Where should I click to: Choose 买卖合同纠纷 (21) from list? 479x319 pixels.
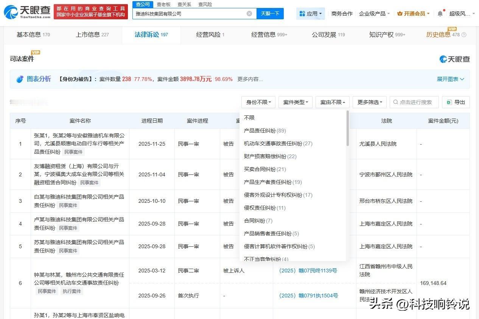[265, 169]
